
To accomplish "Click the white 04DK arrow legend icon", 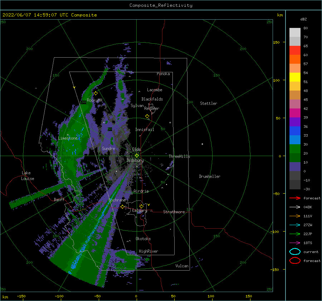I will pyautogui.click(x=295, y=207).
